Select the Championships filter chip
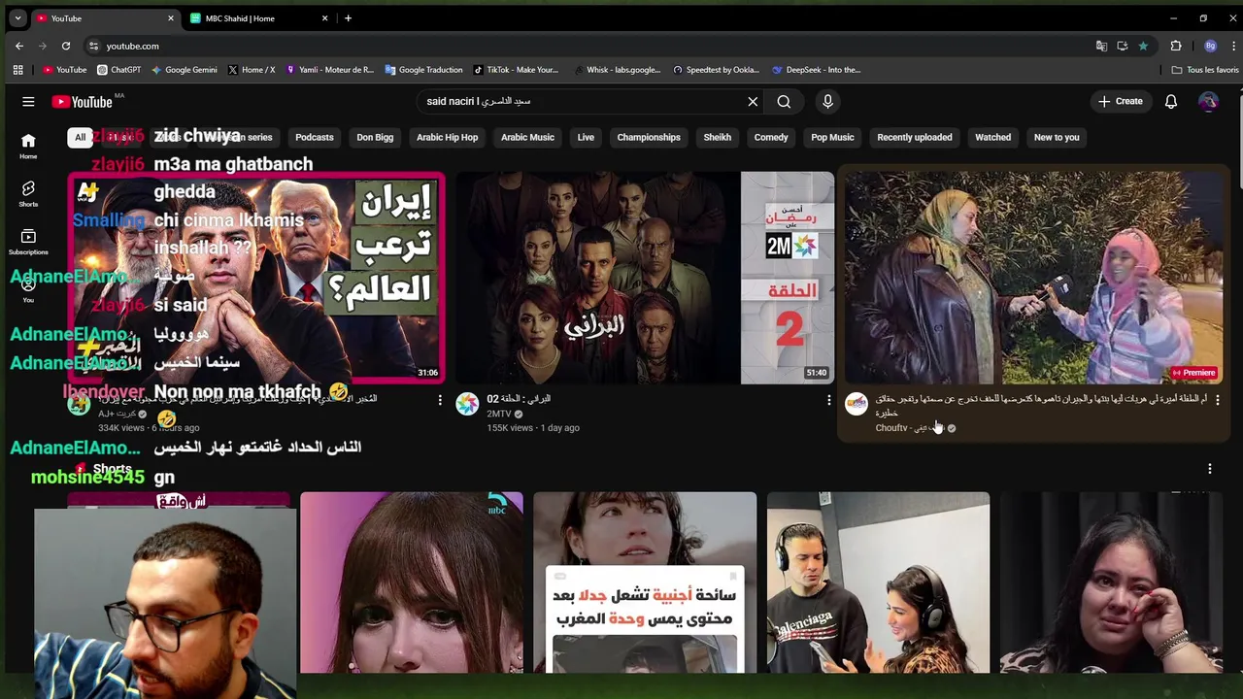The width and height of the screenshot is (1243, 699). [x=649, y=137]
